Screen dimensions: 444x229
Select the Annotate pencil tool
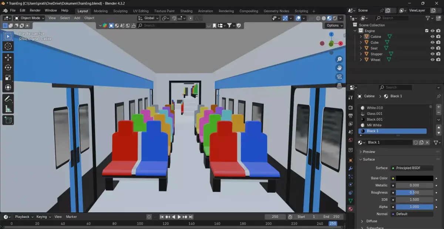[x=8, y=99]
